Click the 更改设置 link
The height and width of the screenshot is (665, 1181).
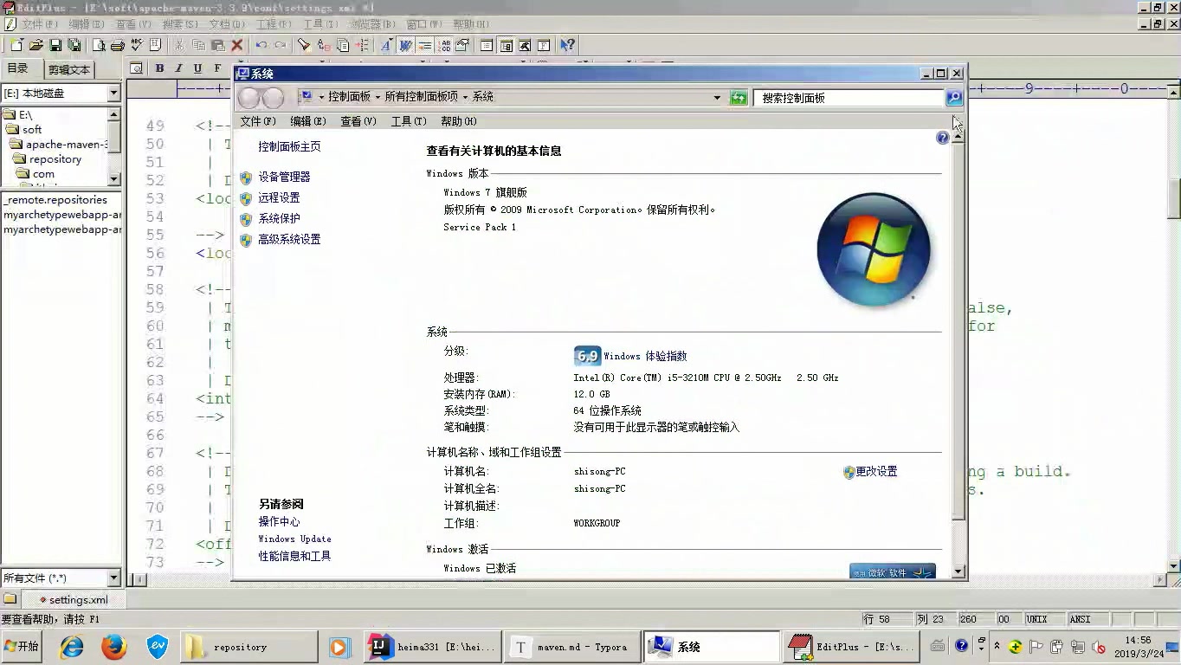click(876, 472)
